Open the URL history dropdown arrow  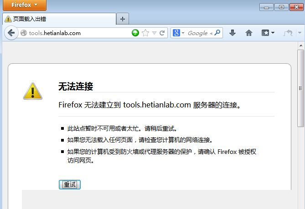tap(154, 33)
